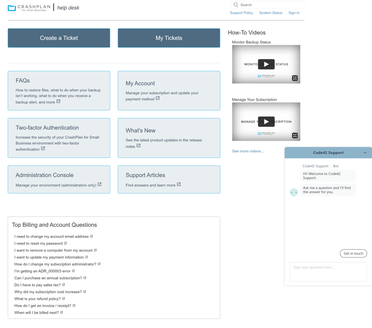The height and width of the screenshot is (328, 372).
Task: Open 'I want to update my payment information'
Action: [x=49, y=257]
